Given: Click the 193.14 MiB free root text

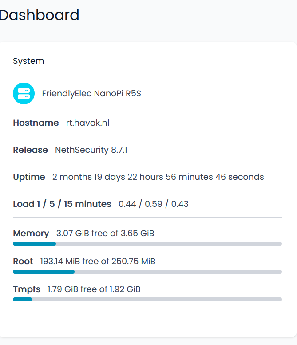Looking at the screenshot, I should click(98, 261).
